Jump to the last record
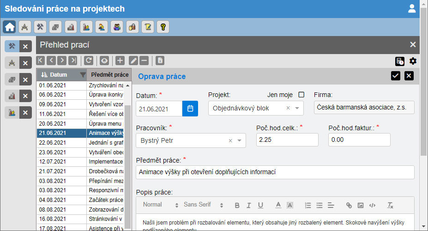428x231 pixels. point(73,61)
